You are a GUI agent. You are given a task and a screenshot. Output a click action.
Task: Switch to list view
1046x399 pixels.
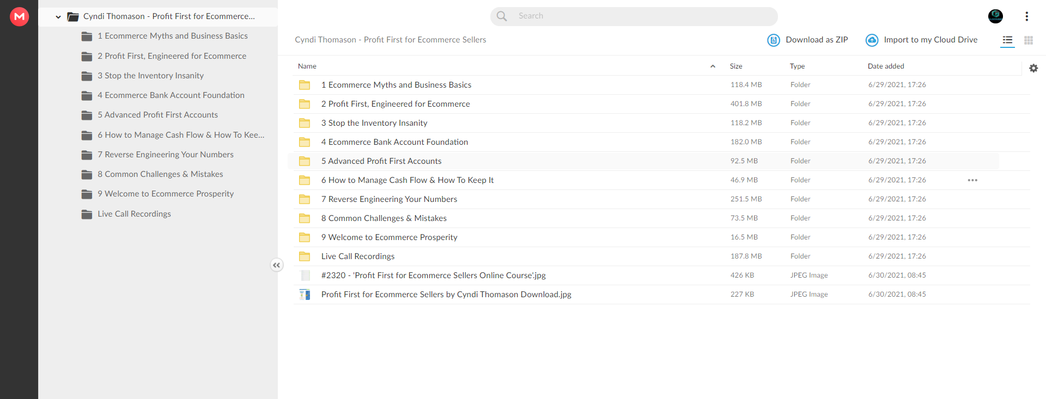pos(1007,40)
